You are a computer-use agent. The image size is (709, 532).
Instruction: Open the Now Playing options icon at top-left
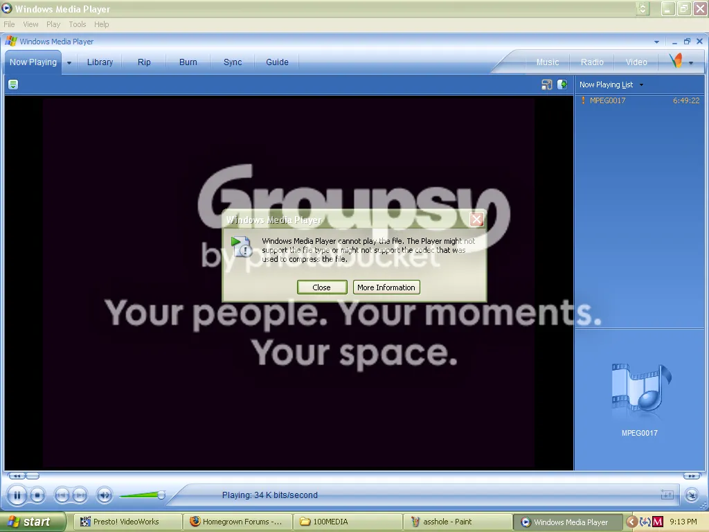(13, 85)
